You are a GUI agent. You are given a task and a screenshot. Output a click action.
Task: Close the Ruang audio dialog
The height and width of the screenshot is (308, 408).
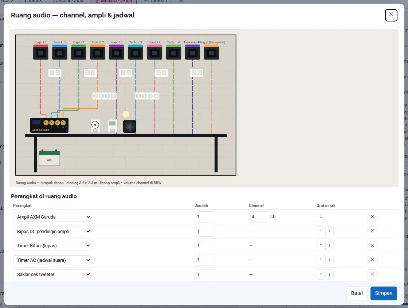point(391,15)
